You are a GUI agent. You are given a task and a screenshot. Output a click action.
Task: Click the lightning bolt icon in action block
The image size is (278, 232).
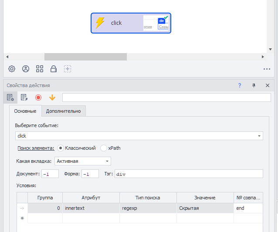pos(100,23)
